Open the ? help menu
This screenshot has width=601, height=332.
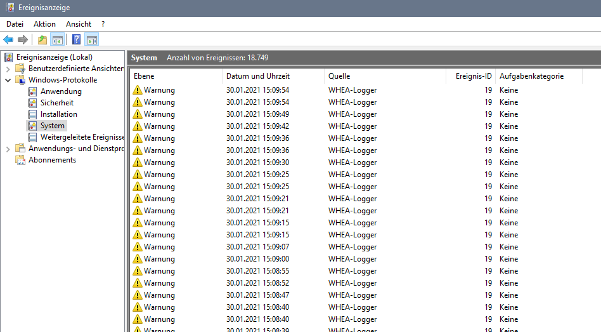click(x=103, y=23)
